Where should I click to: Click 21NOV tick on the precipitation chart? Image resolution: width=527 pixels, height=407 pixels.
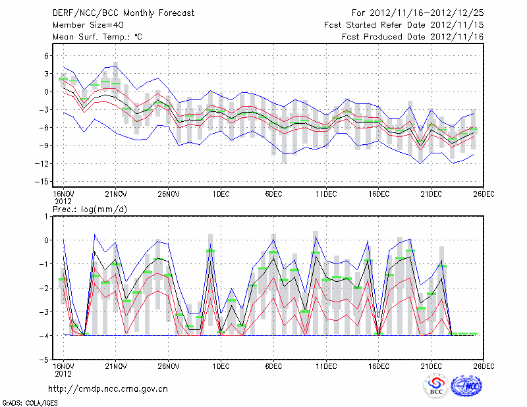coord(115,366)
